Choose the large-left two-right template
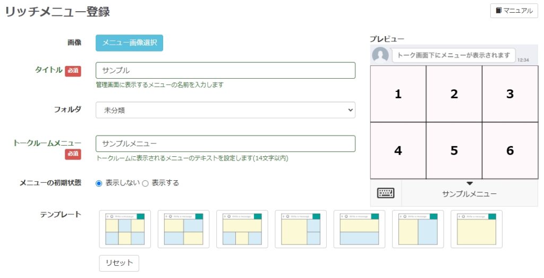This screenshot has width=544, height=278. (301, 229)
